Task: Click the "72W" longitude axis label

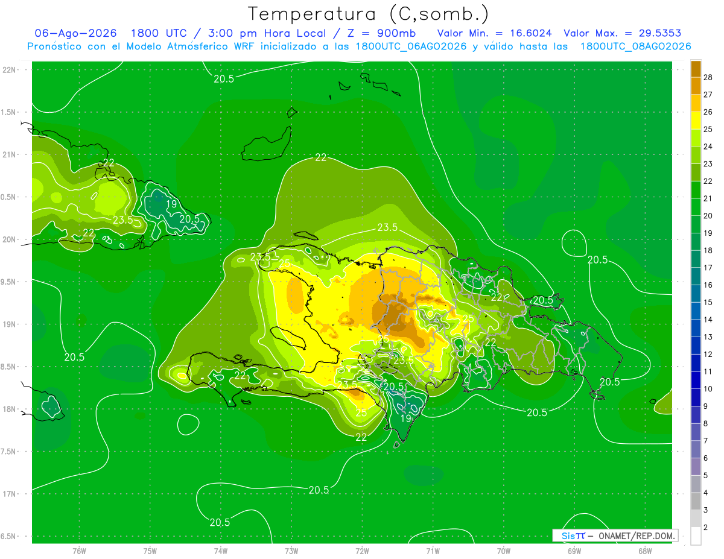Action: 362,551
